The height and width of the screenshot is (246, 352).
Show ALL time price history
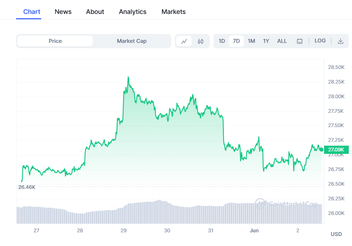(282, 41)
